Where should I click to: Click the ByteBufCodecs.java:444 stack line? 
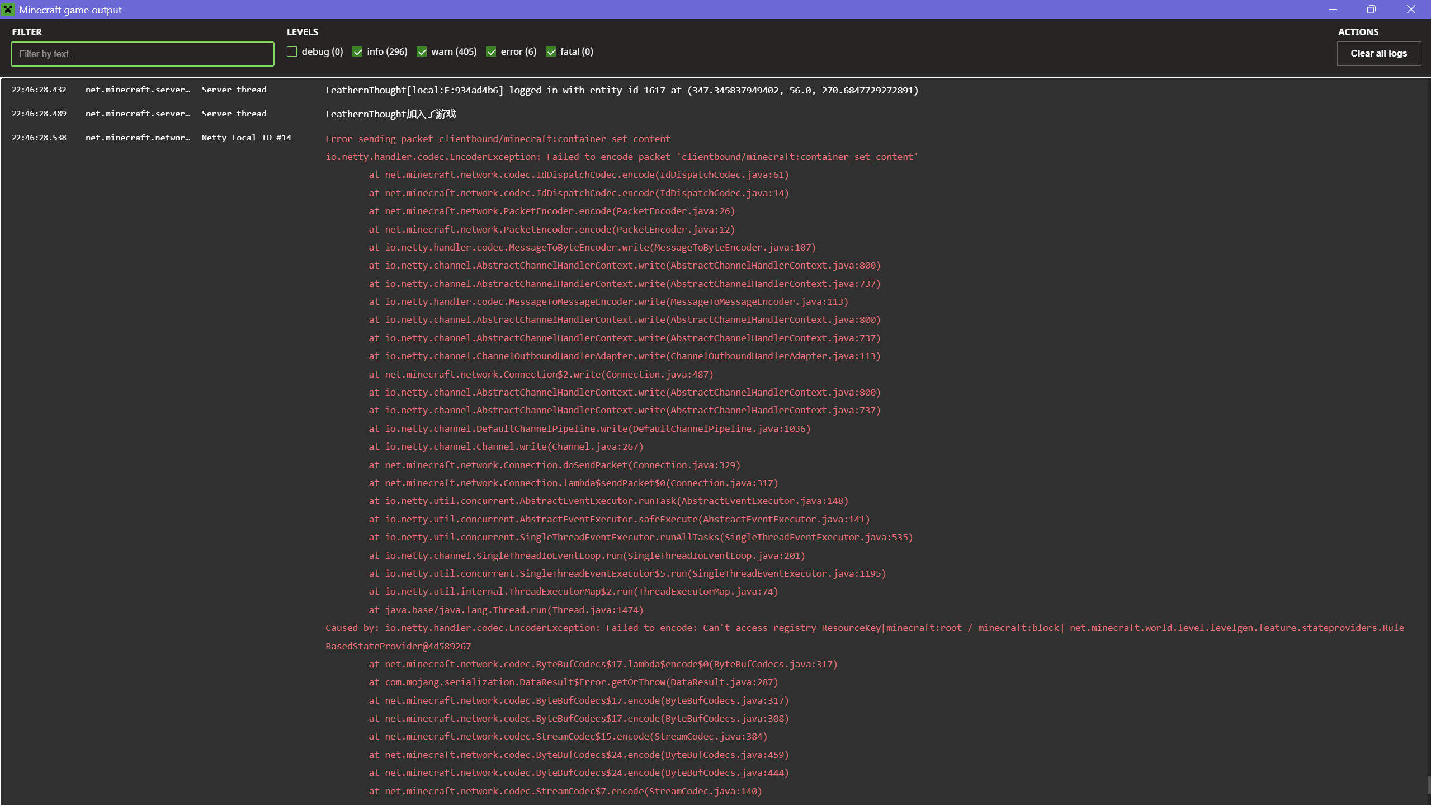click(579, 773)
